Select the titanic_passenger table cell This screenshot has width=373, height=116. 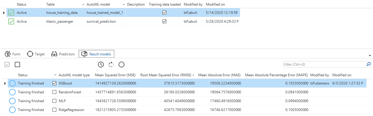pos(60,21)
